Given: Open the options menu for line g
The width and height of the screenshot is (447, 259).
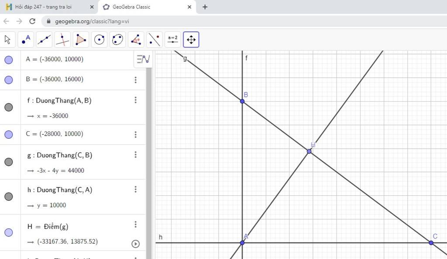Looking at the screenshot, I should 136,154.
